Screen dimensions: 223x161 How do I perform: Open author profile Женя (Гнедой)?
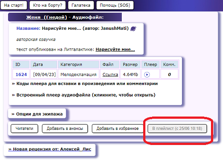click(x=46, y=17)
